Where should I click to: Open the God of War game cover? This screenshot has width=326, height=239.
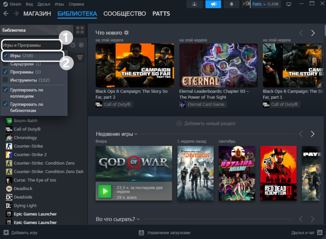pyautogui.click(x=134, y=164)
